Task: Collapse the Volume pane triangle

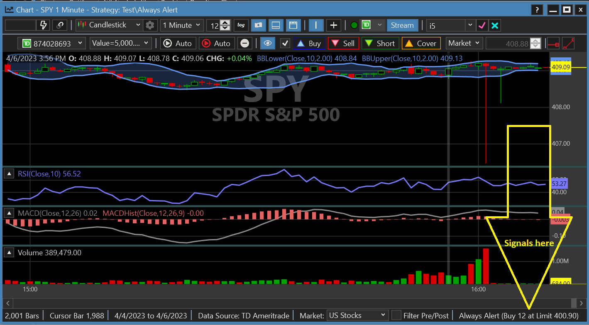Action: click(x=9, y=252)
